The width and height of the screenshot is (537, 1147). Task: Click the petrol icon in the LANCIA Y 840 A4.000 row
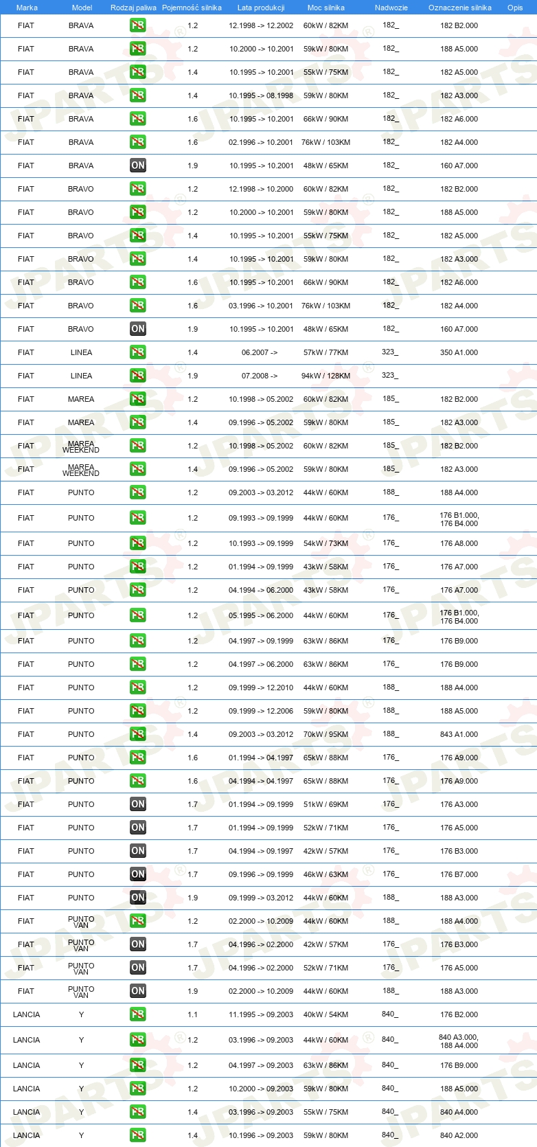(x=138, y=1112)
